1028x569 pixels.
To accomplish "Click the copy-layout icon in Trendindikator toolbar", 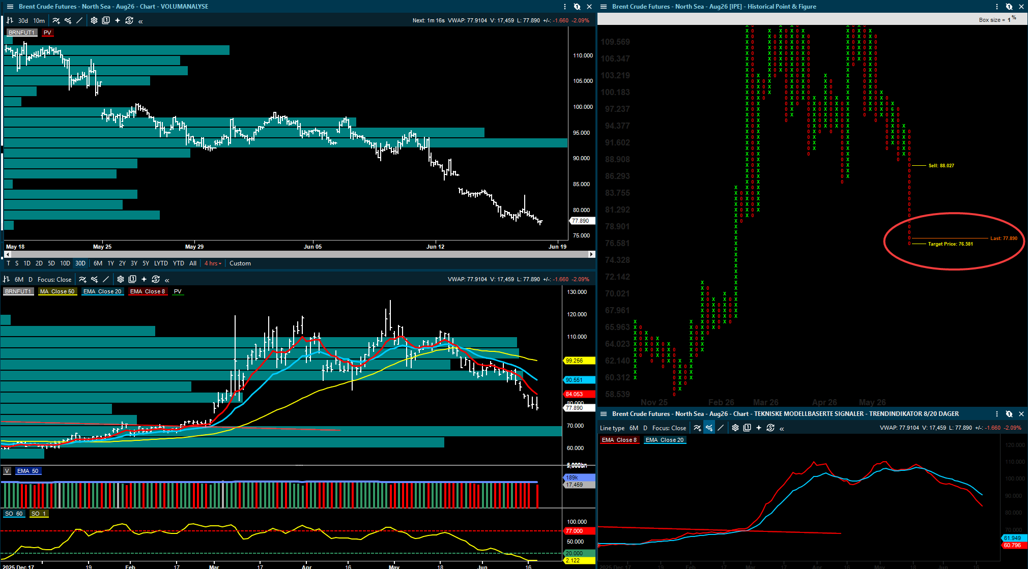I will click(747, 428).
